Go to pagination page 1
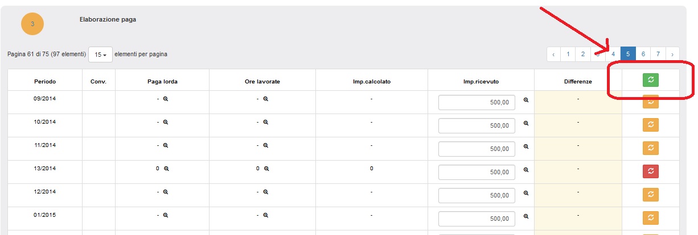Viewport: 698px width, 235px height. click(568, 54)
